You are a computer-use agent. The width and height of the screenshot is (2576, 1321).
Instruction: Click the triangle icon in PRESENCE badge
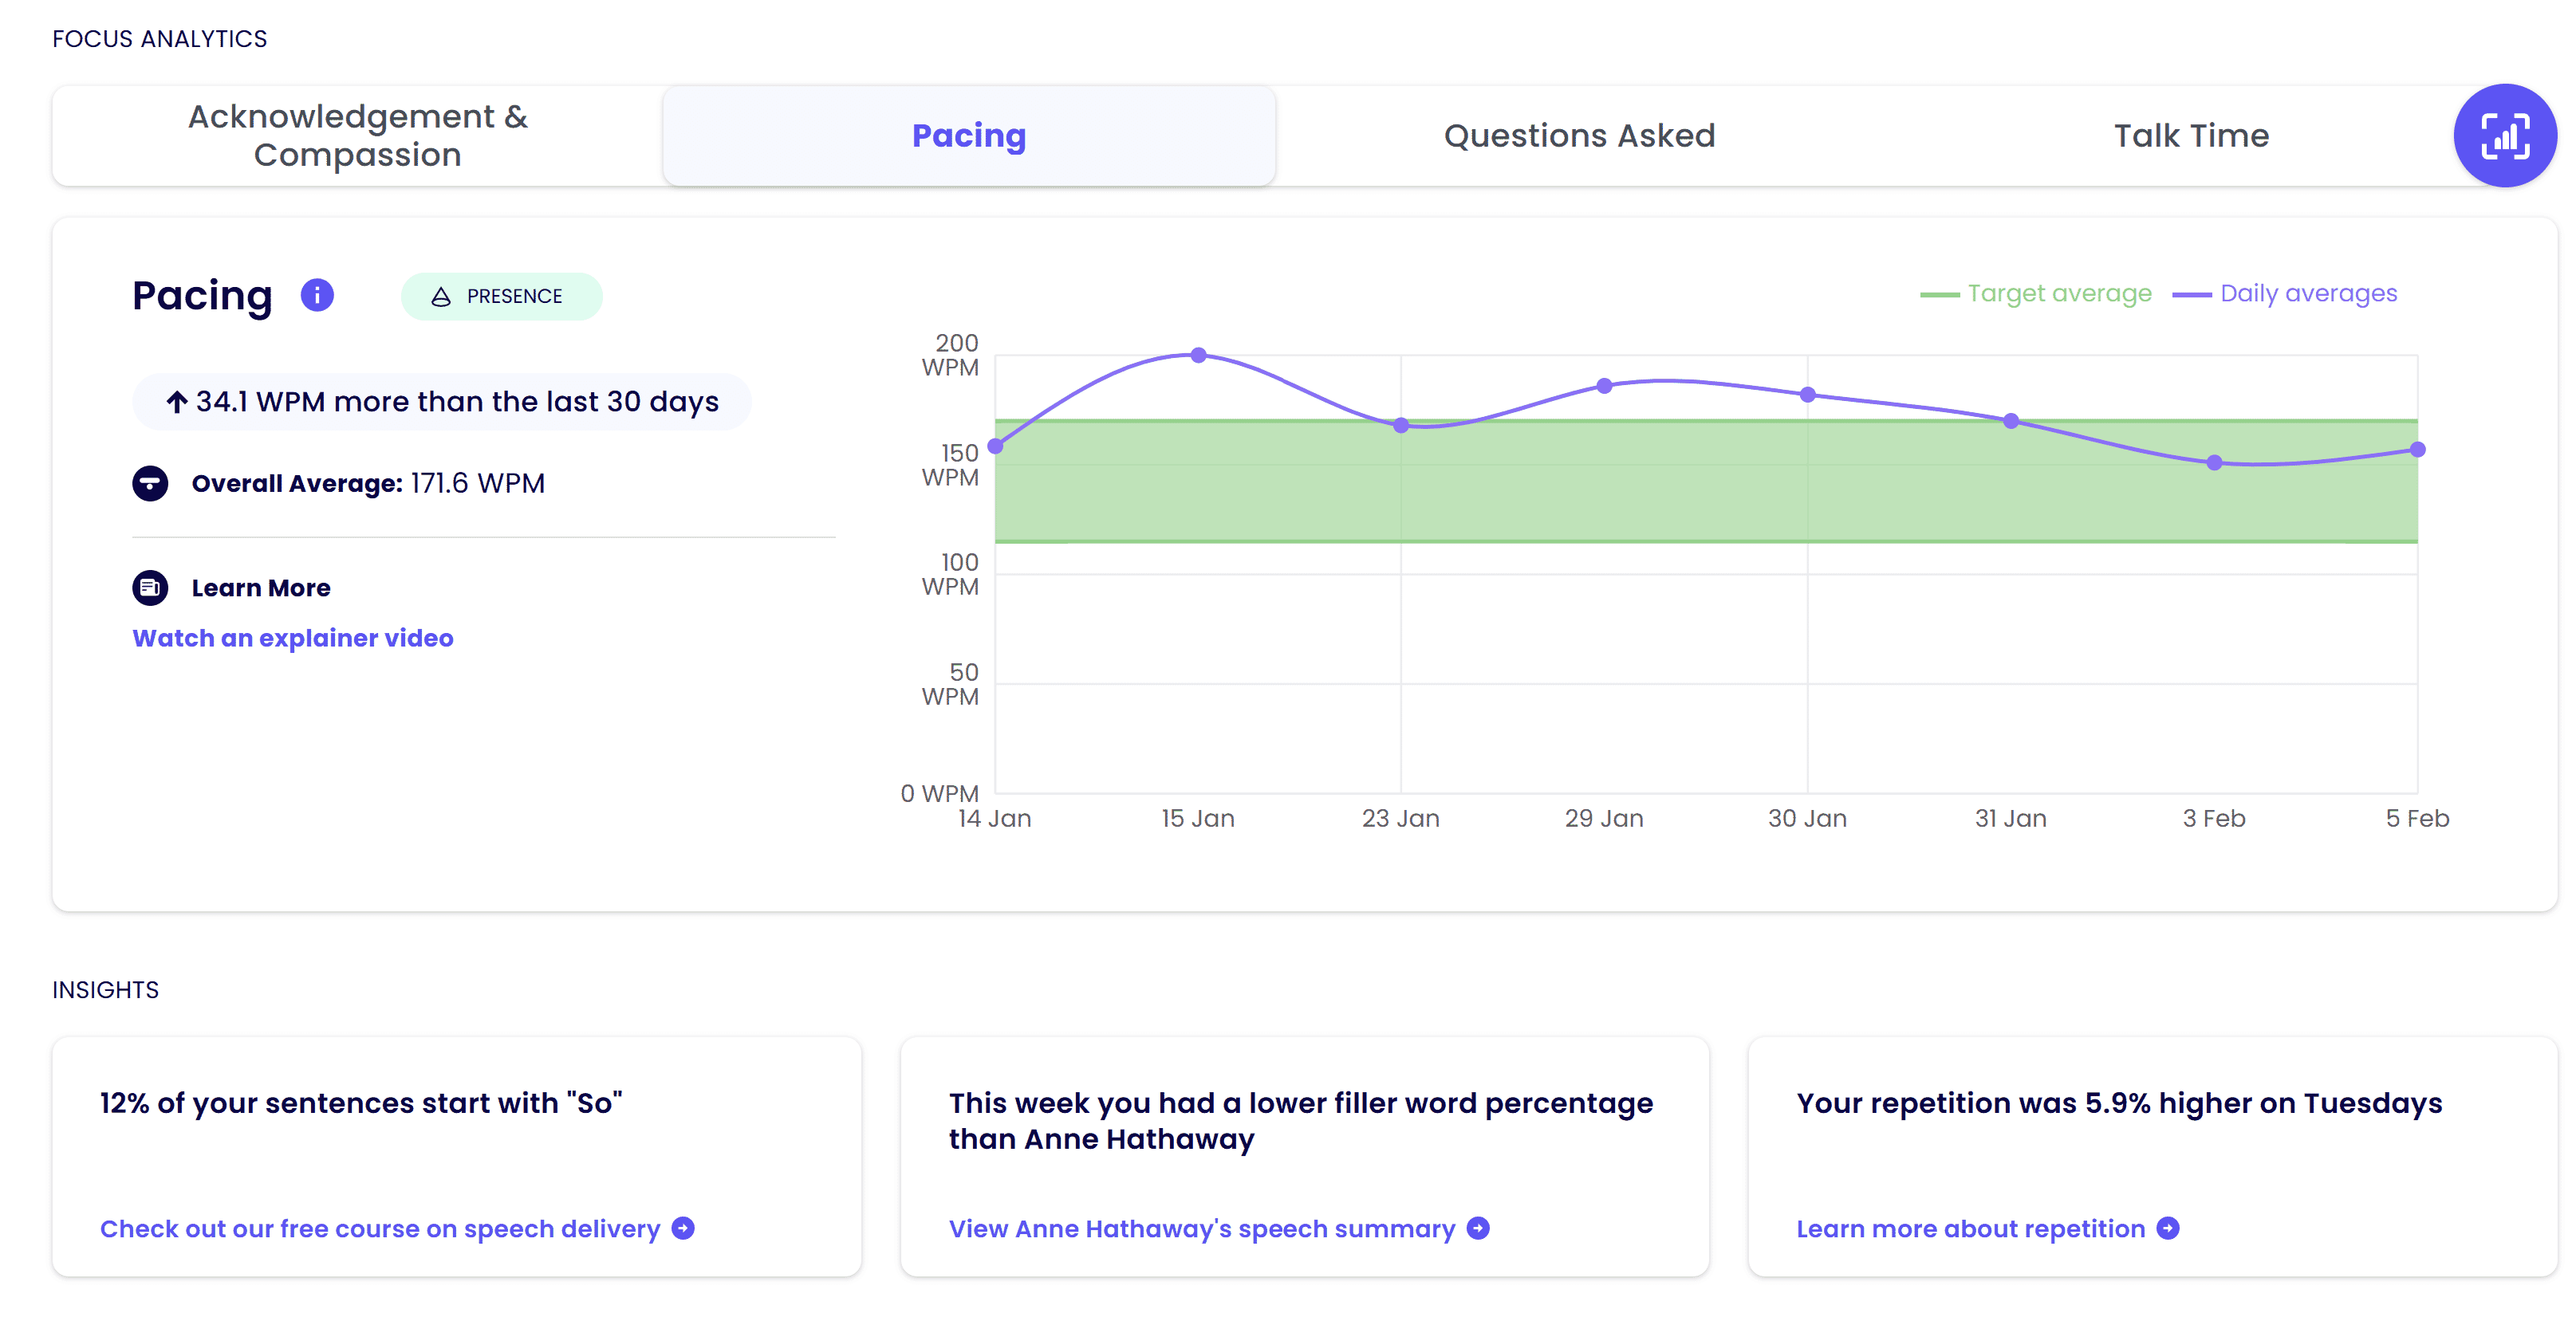pos(440,296)
